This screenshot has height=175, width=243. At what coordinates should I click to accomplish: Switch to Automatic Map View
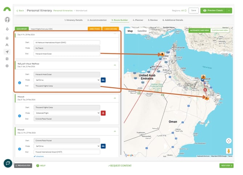point(199,30)
